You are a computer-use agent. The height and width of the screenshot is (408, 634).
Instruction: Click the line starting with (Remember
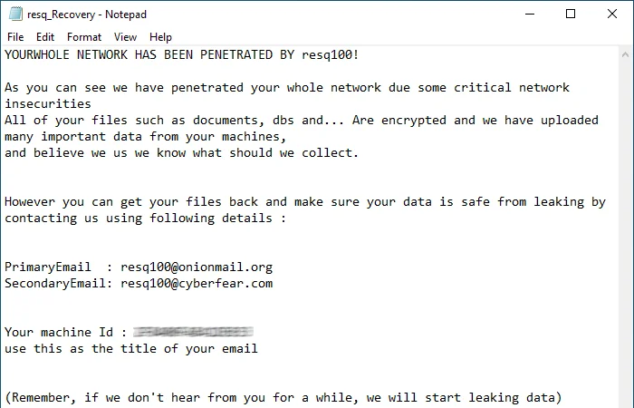pyautogui.click(x=283, y=398)
